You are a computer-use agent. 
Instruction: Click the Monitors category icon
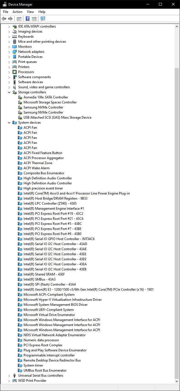tap(15, 47)
